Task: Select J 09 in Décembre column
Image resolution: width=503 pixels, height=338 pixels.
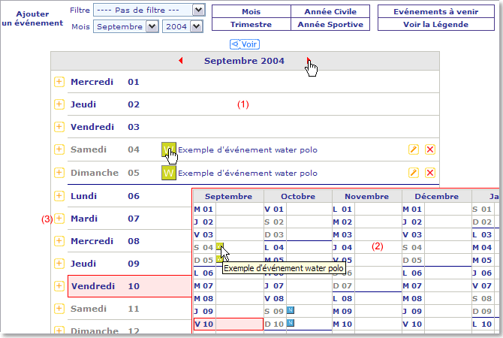Action: [x=412, y=312]
